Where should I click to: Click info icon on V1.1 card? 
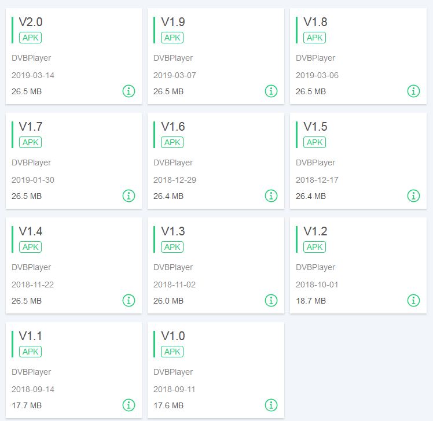coord(129,405)
